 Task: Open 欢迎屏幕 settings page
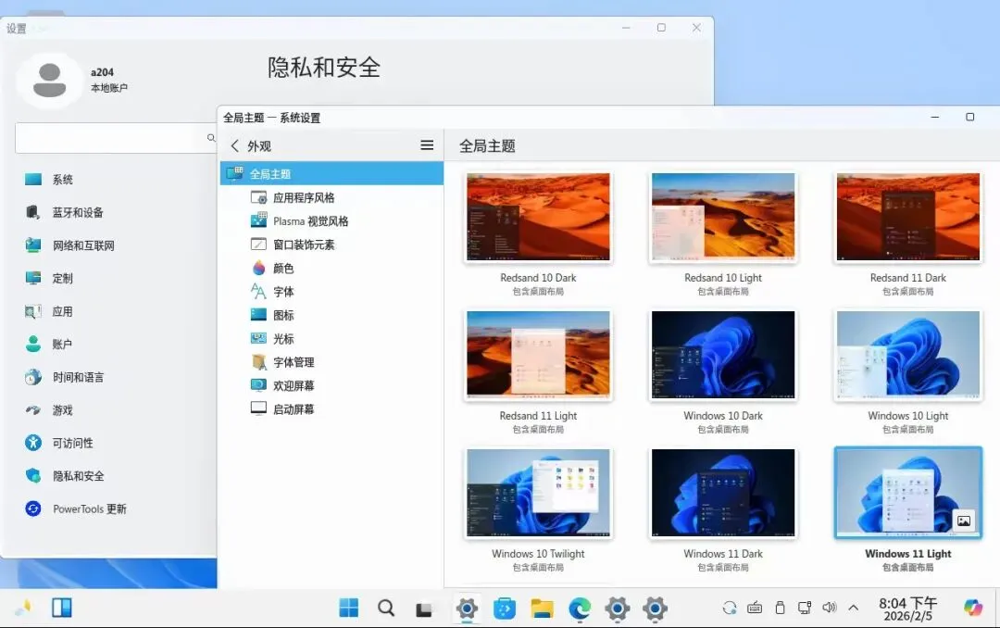tap(331, 385)
